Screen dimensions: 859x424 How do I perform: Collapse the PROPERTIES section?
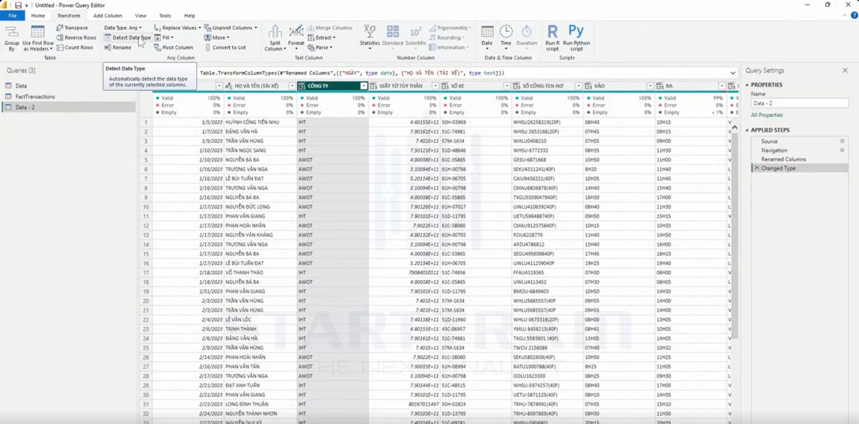click(x=747, y=85)
